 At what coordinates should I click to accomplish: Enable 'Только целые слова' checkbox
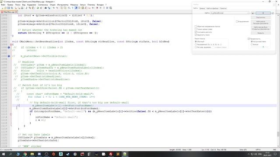pyautogui.click(x=196, y=29)
